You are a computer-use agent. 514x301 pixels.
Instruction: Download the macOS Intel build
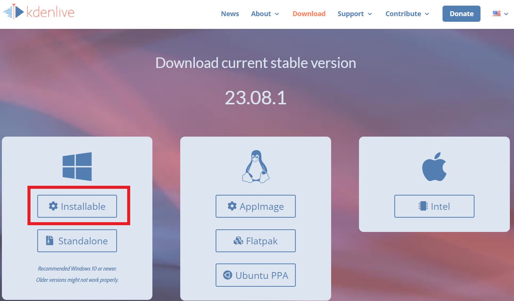434,206
